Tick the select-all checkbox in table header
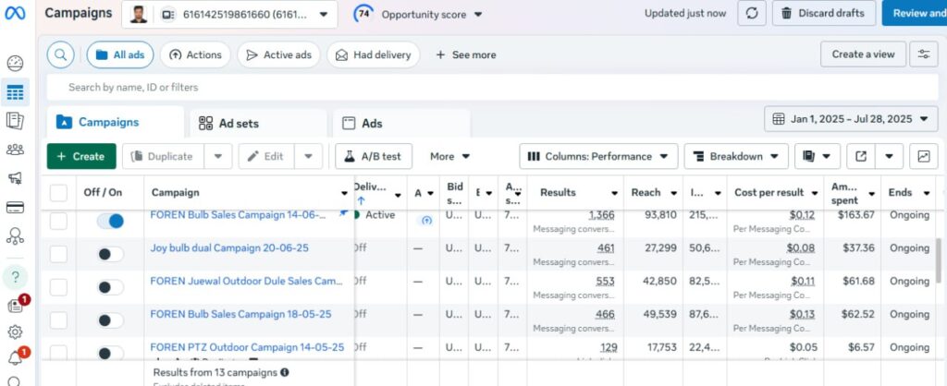 [58, 193]
